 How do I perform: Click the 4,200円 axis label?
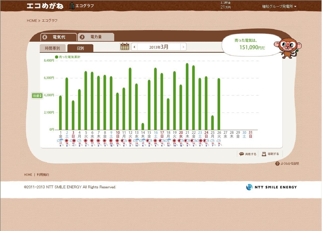tap(49, 95)
